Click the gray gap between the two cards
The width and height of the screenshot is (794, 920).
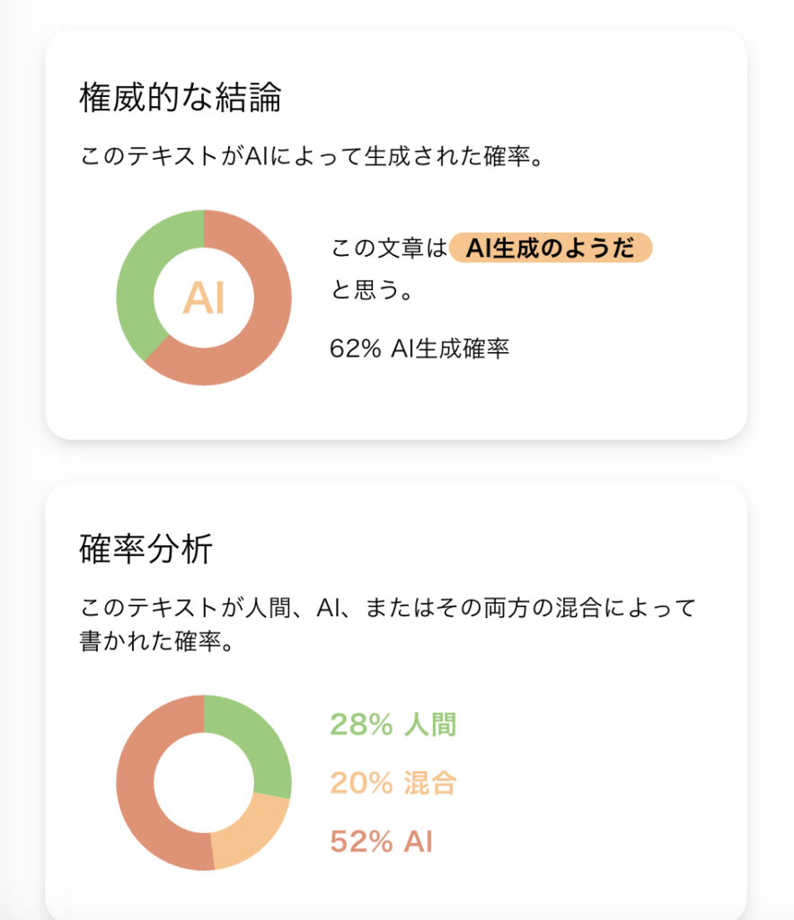395,461
